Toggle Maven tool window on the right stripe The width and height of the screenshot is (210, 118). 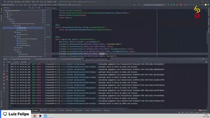click(x=209, y=30)
